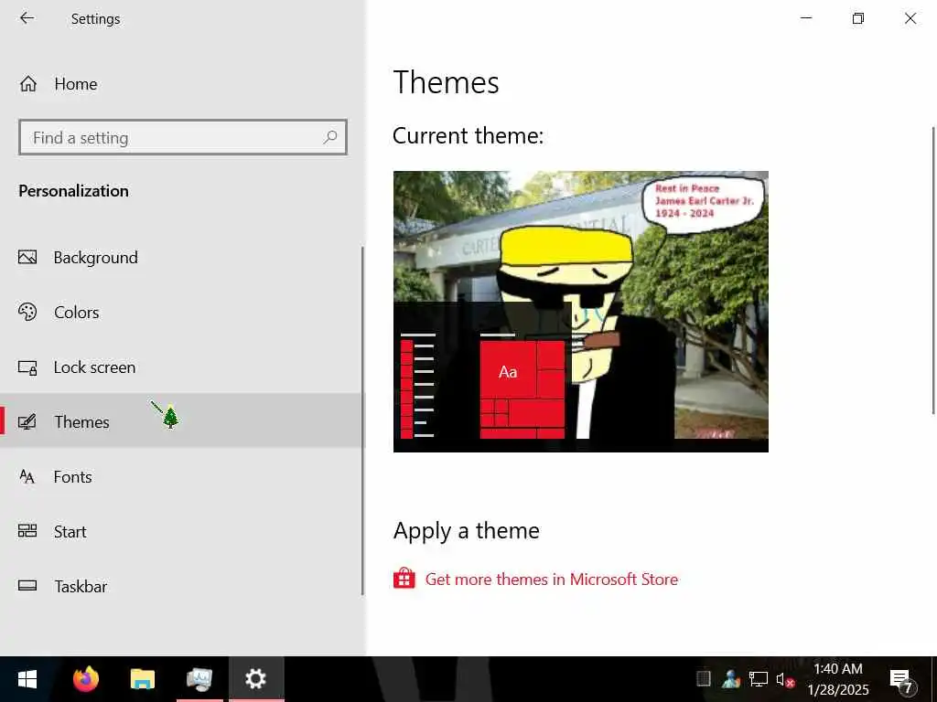This screenshot has width=937, height=702.
Task: Open Get more themes in Microsoft Store link
Action: [x=551, y=579]
